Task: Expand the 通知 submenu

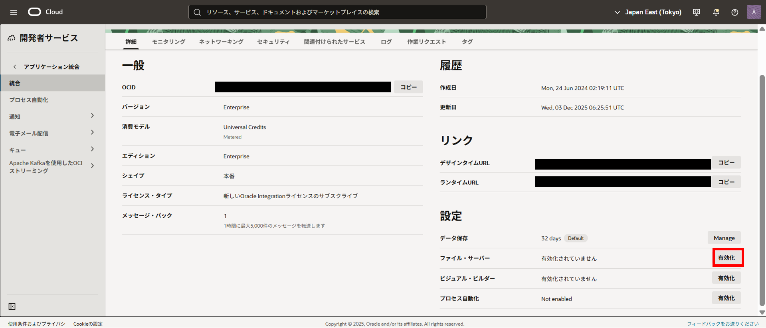Action: [x=92, y=116]
